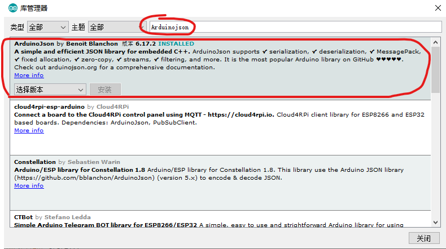Click the author name Benoit Blanchon

click(x=92, y=44)
